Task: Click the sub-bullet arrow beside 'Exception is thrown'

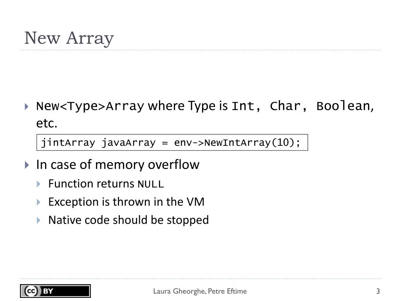Action: pos(39,202)
